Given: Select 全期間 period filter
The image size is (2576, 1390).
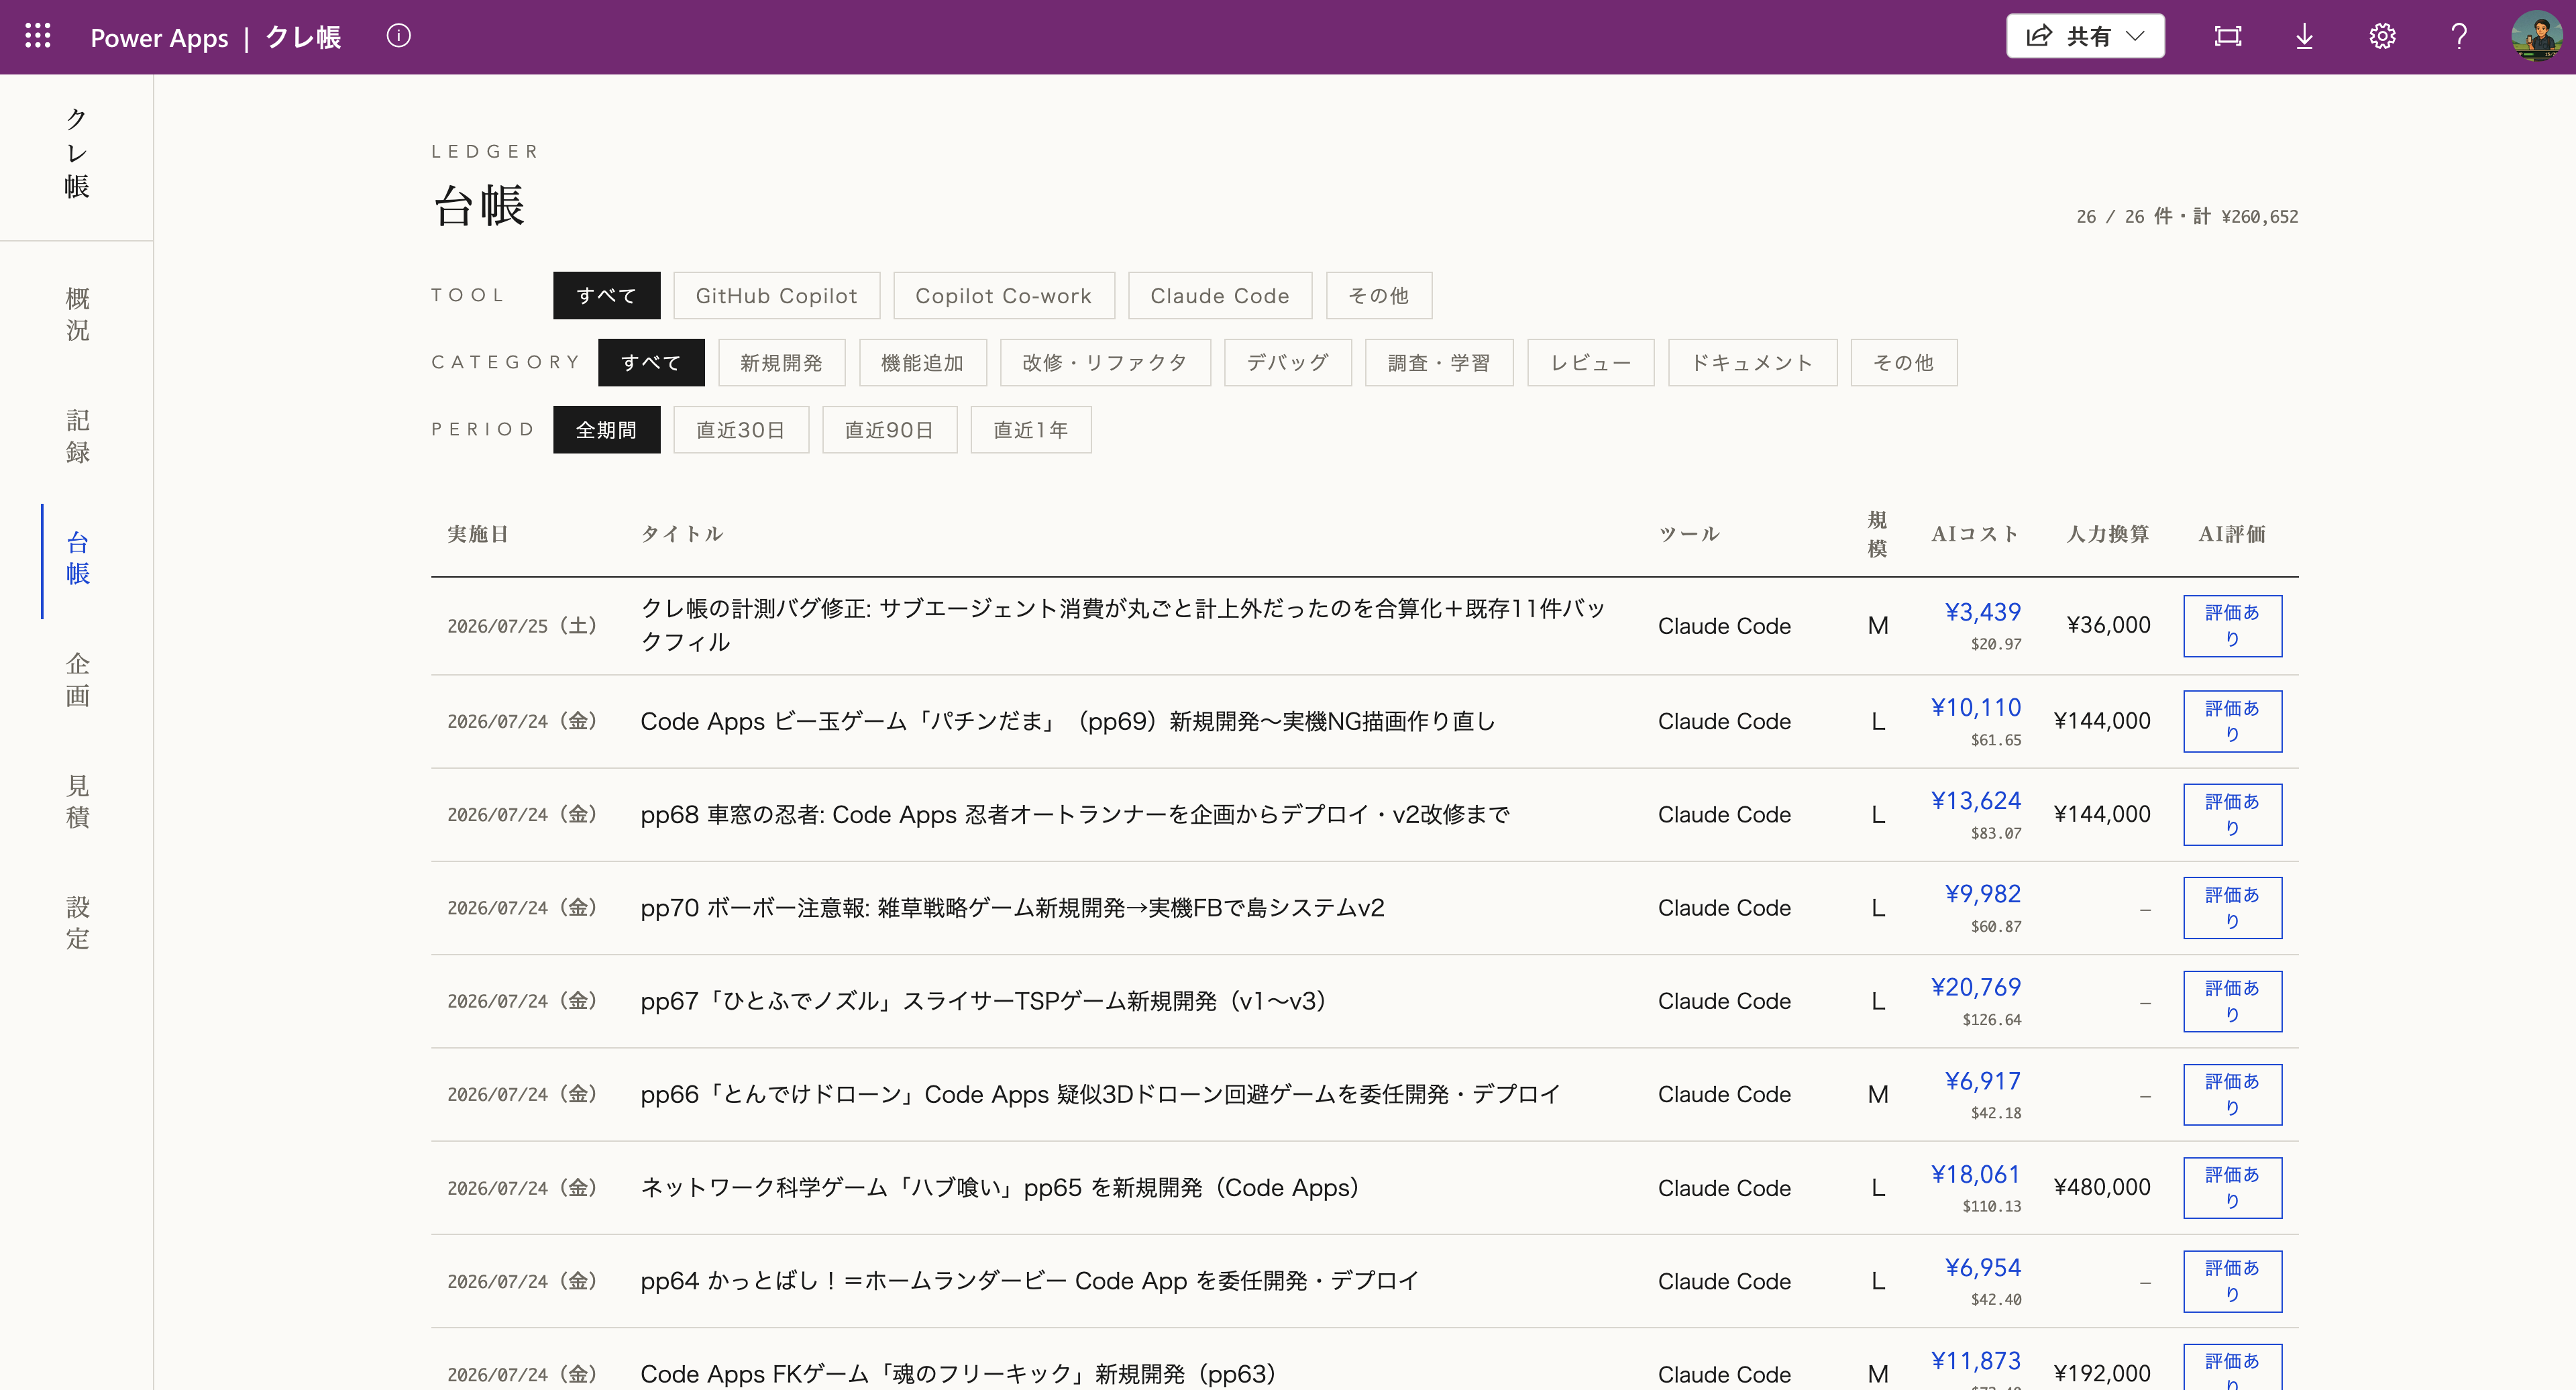Looking at the screenshot, I should [606, 430].
